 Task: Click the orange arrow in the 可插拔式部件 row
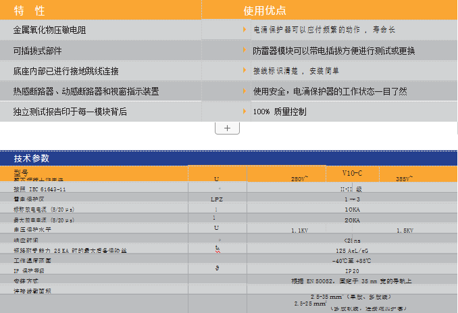[245, 50]
